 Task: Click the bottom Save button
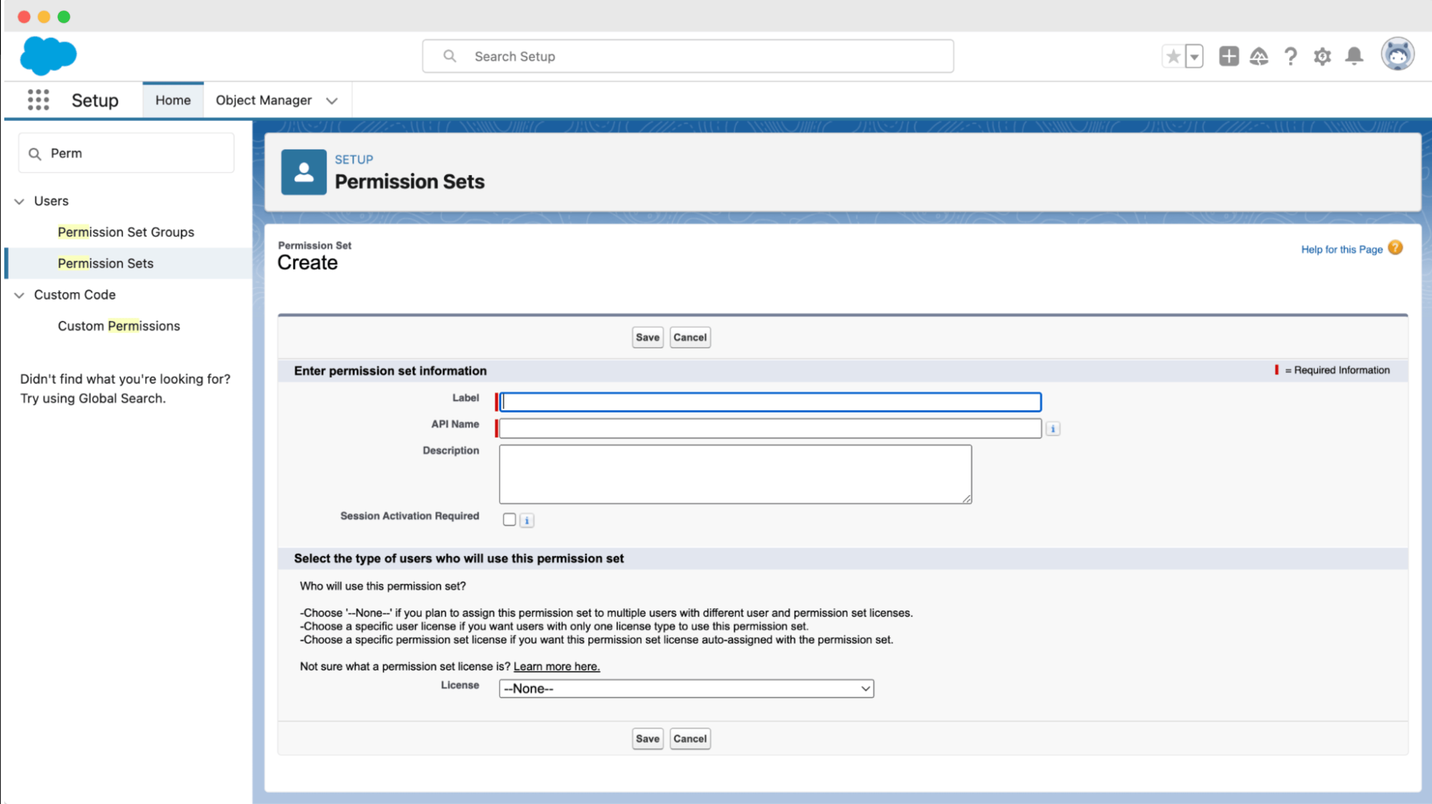coord(648,739)
